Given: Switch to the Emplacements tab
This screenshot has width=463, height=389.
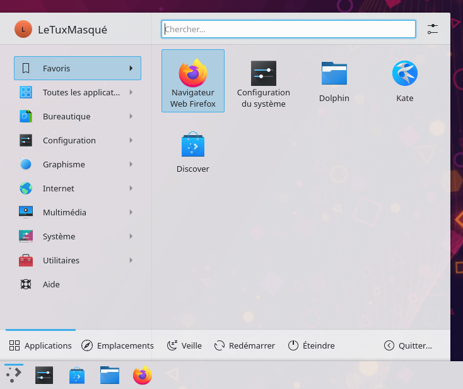Looking at the screenshot, I should coord(118,345).
